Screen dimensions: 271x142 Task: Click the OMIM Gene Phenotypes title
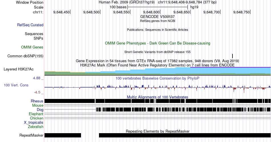point(157,43)
